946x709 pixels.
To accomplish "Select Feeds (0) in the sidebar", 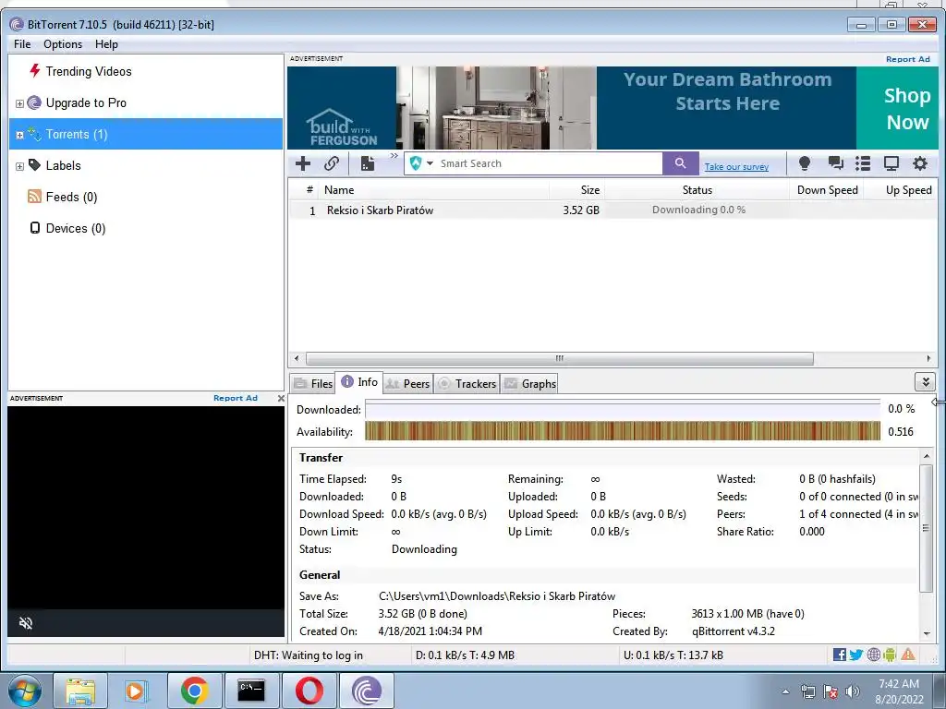I will (71, 197).
